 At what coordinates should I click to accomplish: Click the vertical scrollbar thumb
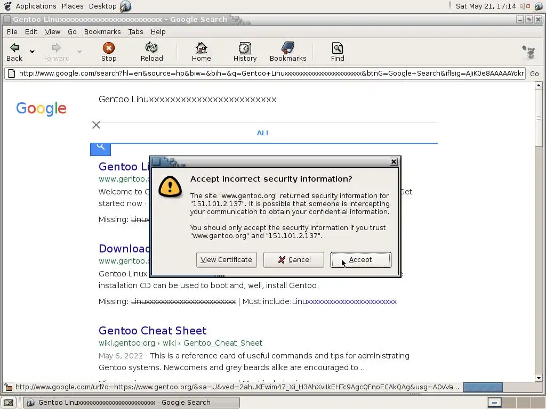coord(539,118)
